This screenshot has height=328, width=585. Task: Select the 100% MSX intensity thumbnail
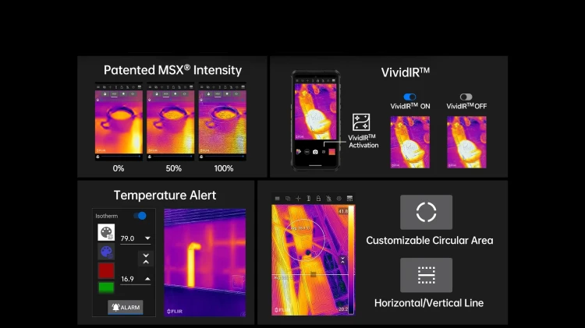coord(222,122)
